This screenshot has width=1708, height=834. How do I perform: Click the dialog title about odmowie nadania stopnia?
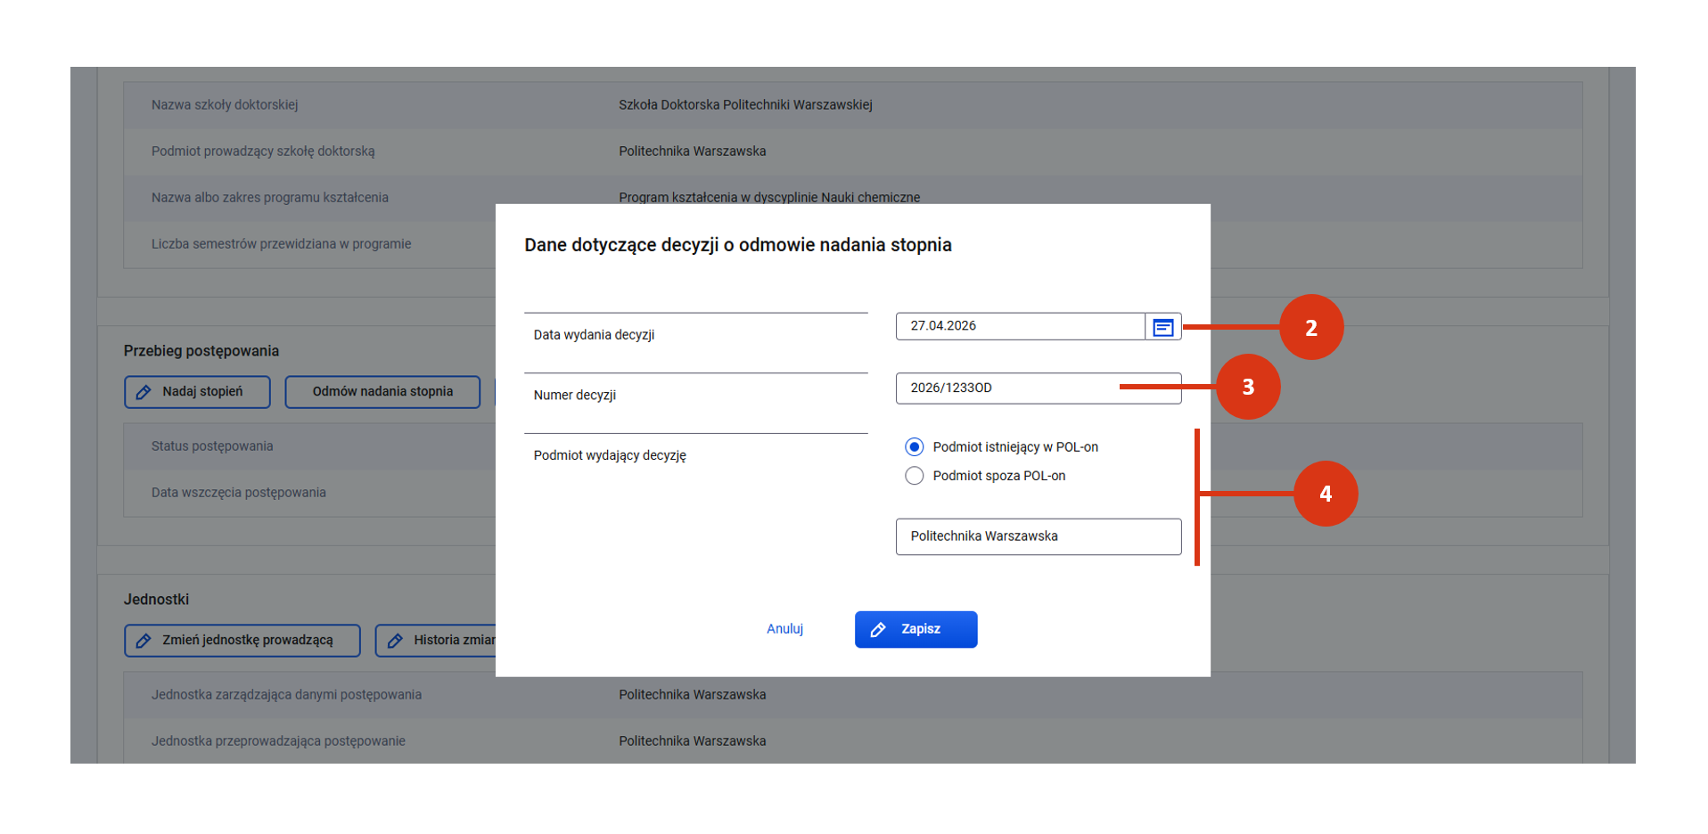point(737,245)
